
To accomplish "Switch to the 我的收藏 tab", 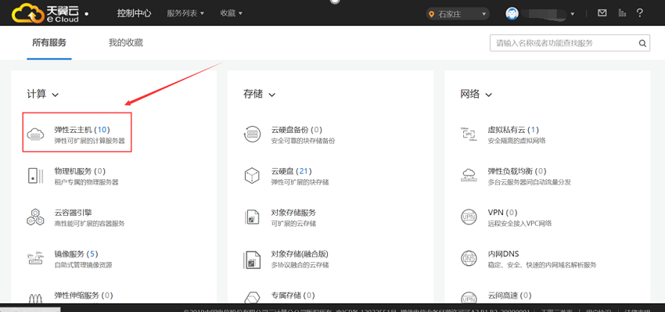I will coord(125,43).
